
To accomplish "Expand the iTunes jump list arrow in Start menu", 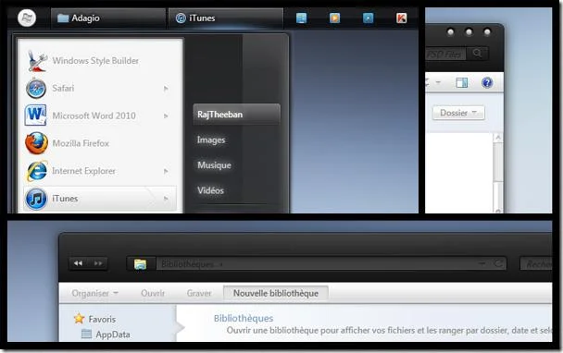I will (166, 198).
